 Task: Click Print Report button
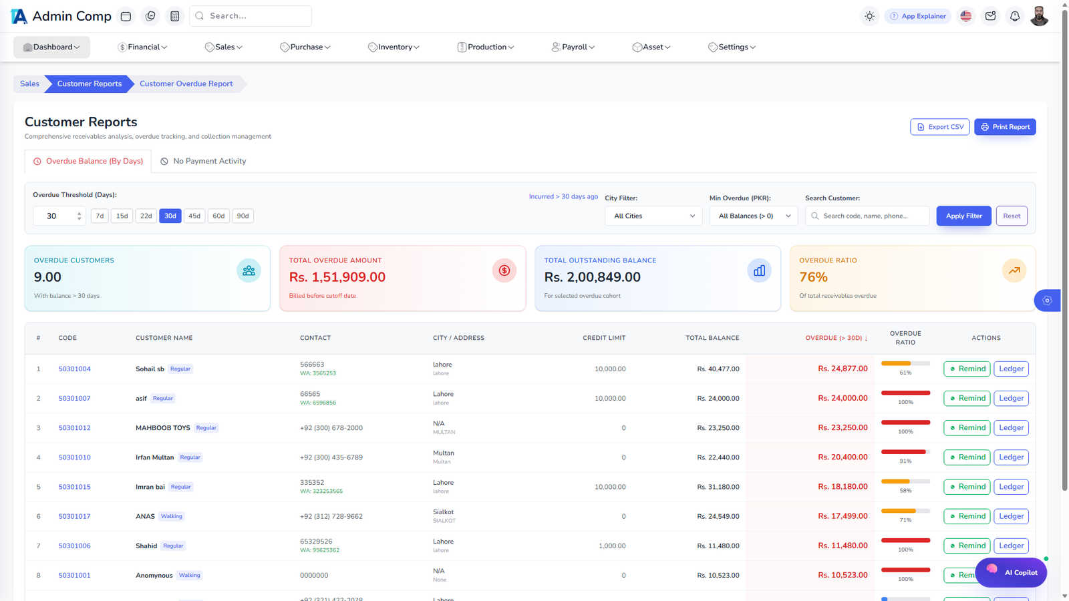[x=1005, y=127]
